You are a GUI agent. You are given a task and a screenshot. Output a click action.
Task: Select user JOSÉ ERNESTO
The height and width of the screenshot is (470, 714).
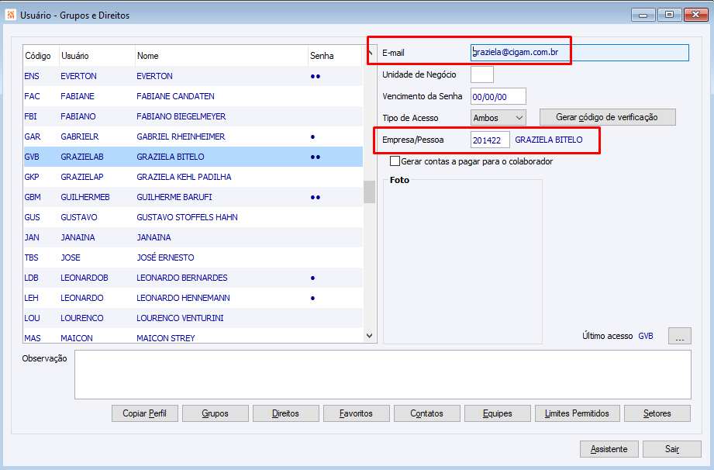pyautogui.click(x=193, y=257)
